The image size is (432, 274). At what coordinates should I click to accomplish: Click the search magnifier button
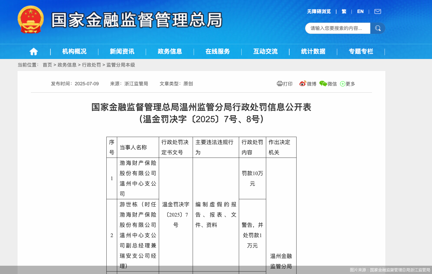point(378,28)
